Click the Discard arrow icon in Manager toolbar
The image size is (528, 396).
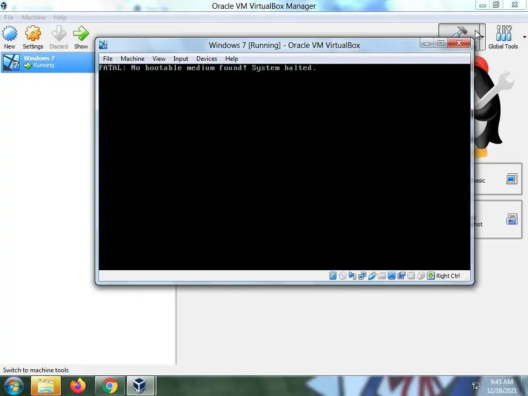(x=59, y=34)
